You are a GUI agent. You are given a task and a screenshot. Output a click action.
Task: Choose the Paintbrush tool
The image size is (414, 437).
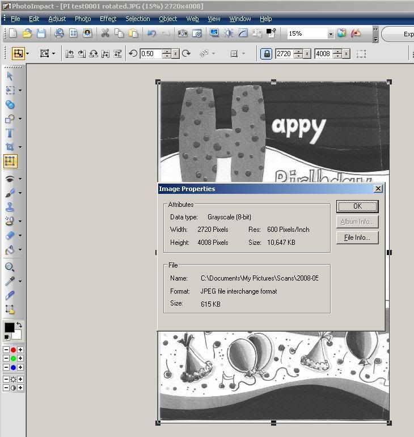[x=10, y=193]
